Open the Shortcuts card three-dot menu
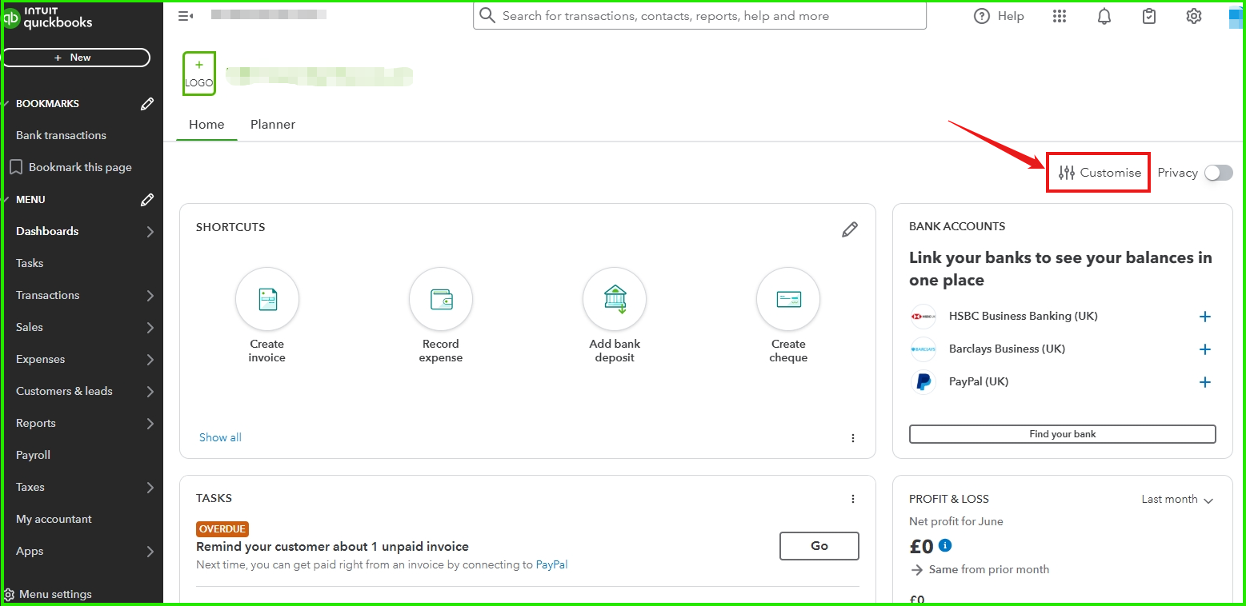The width and height of the screenshot is (1246, 606). tap(853, 438)
